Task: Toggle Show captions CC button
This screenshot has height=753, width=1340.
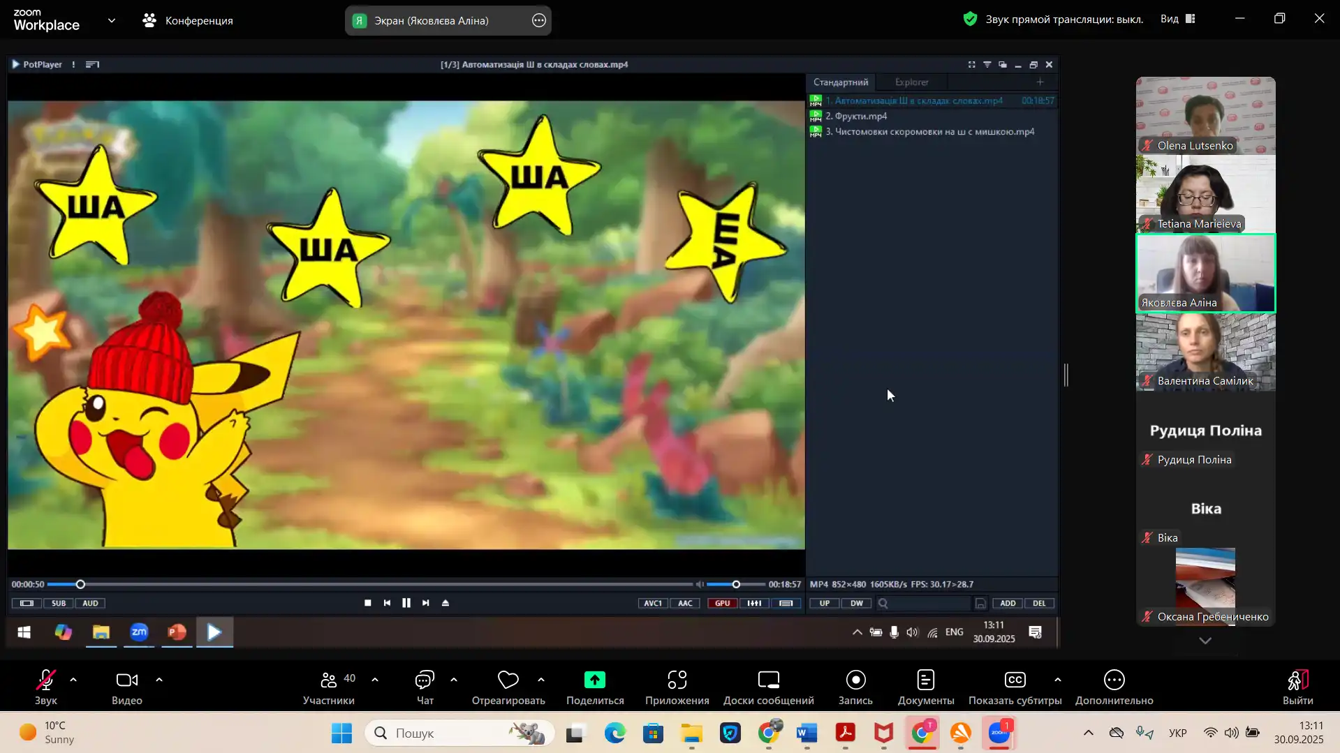Action: coord(1014,687)
